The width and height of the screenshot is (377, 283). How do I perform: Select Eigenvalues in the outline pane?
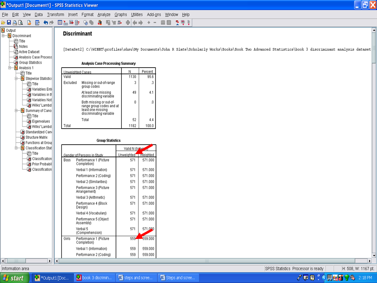[x=40, y=121]
